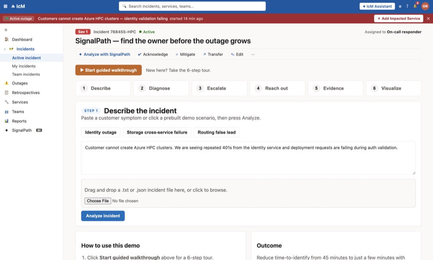The image size is (433, 260).
Task: Focus the search incidents field
Action: [x=193, y=6]
